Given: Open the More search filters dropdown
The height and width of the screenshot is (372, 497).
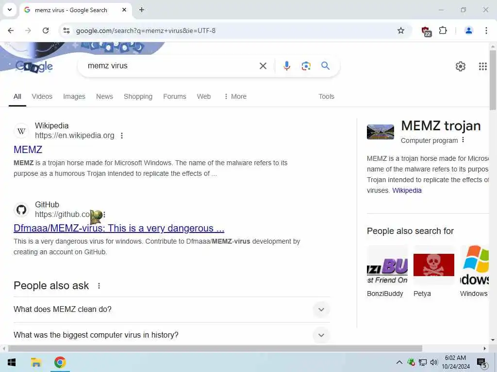Looking at the screenshot, I should (235, 96).
